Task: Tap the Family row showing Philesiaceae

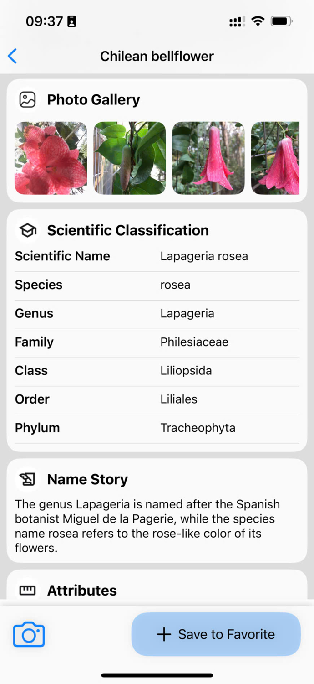Action: [x=157, y=342]
